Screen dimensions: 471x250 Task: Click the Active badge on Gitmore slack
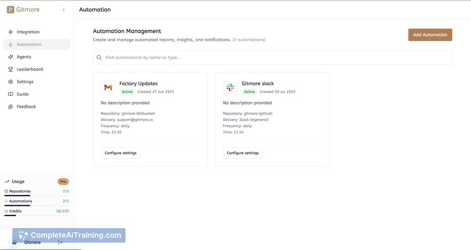point(249,92)
